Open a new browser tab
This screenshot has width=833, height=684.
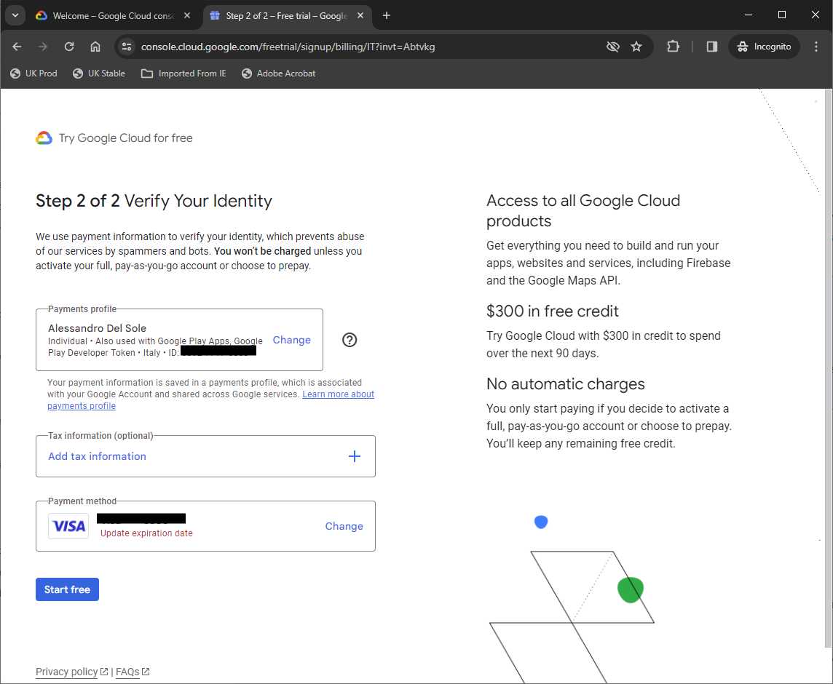tap(386, 15)
